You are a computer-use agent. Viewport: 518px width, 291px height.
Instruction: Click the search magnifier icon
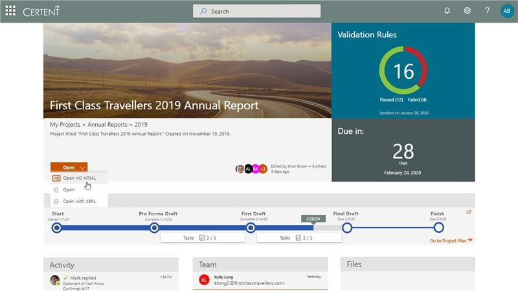[203, 11]
